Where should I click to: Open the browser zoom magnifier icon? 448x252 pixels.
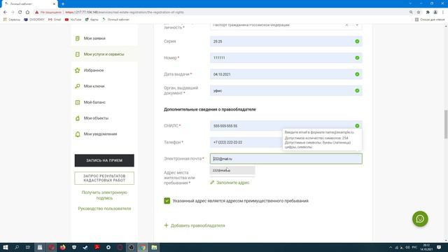[x=411, y=13]
